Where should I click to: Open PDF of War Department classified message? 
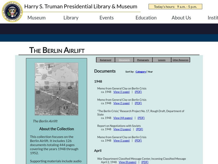click(x=145, y=162)
